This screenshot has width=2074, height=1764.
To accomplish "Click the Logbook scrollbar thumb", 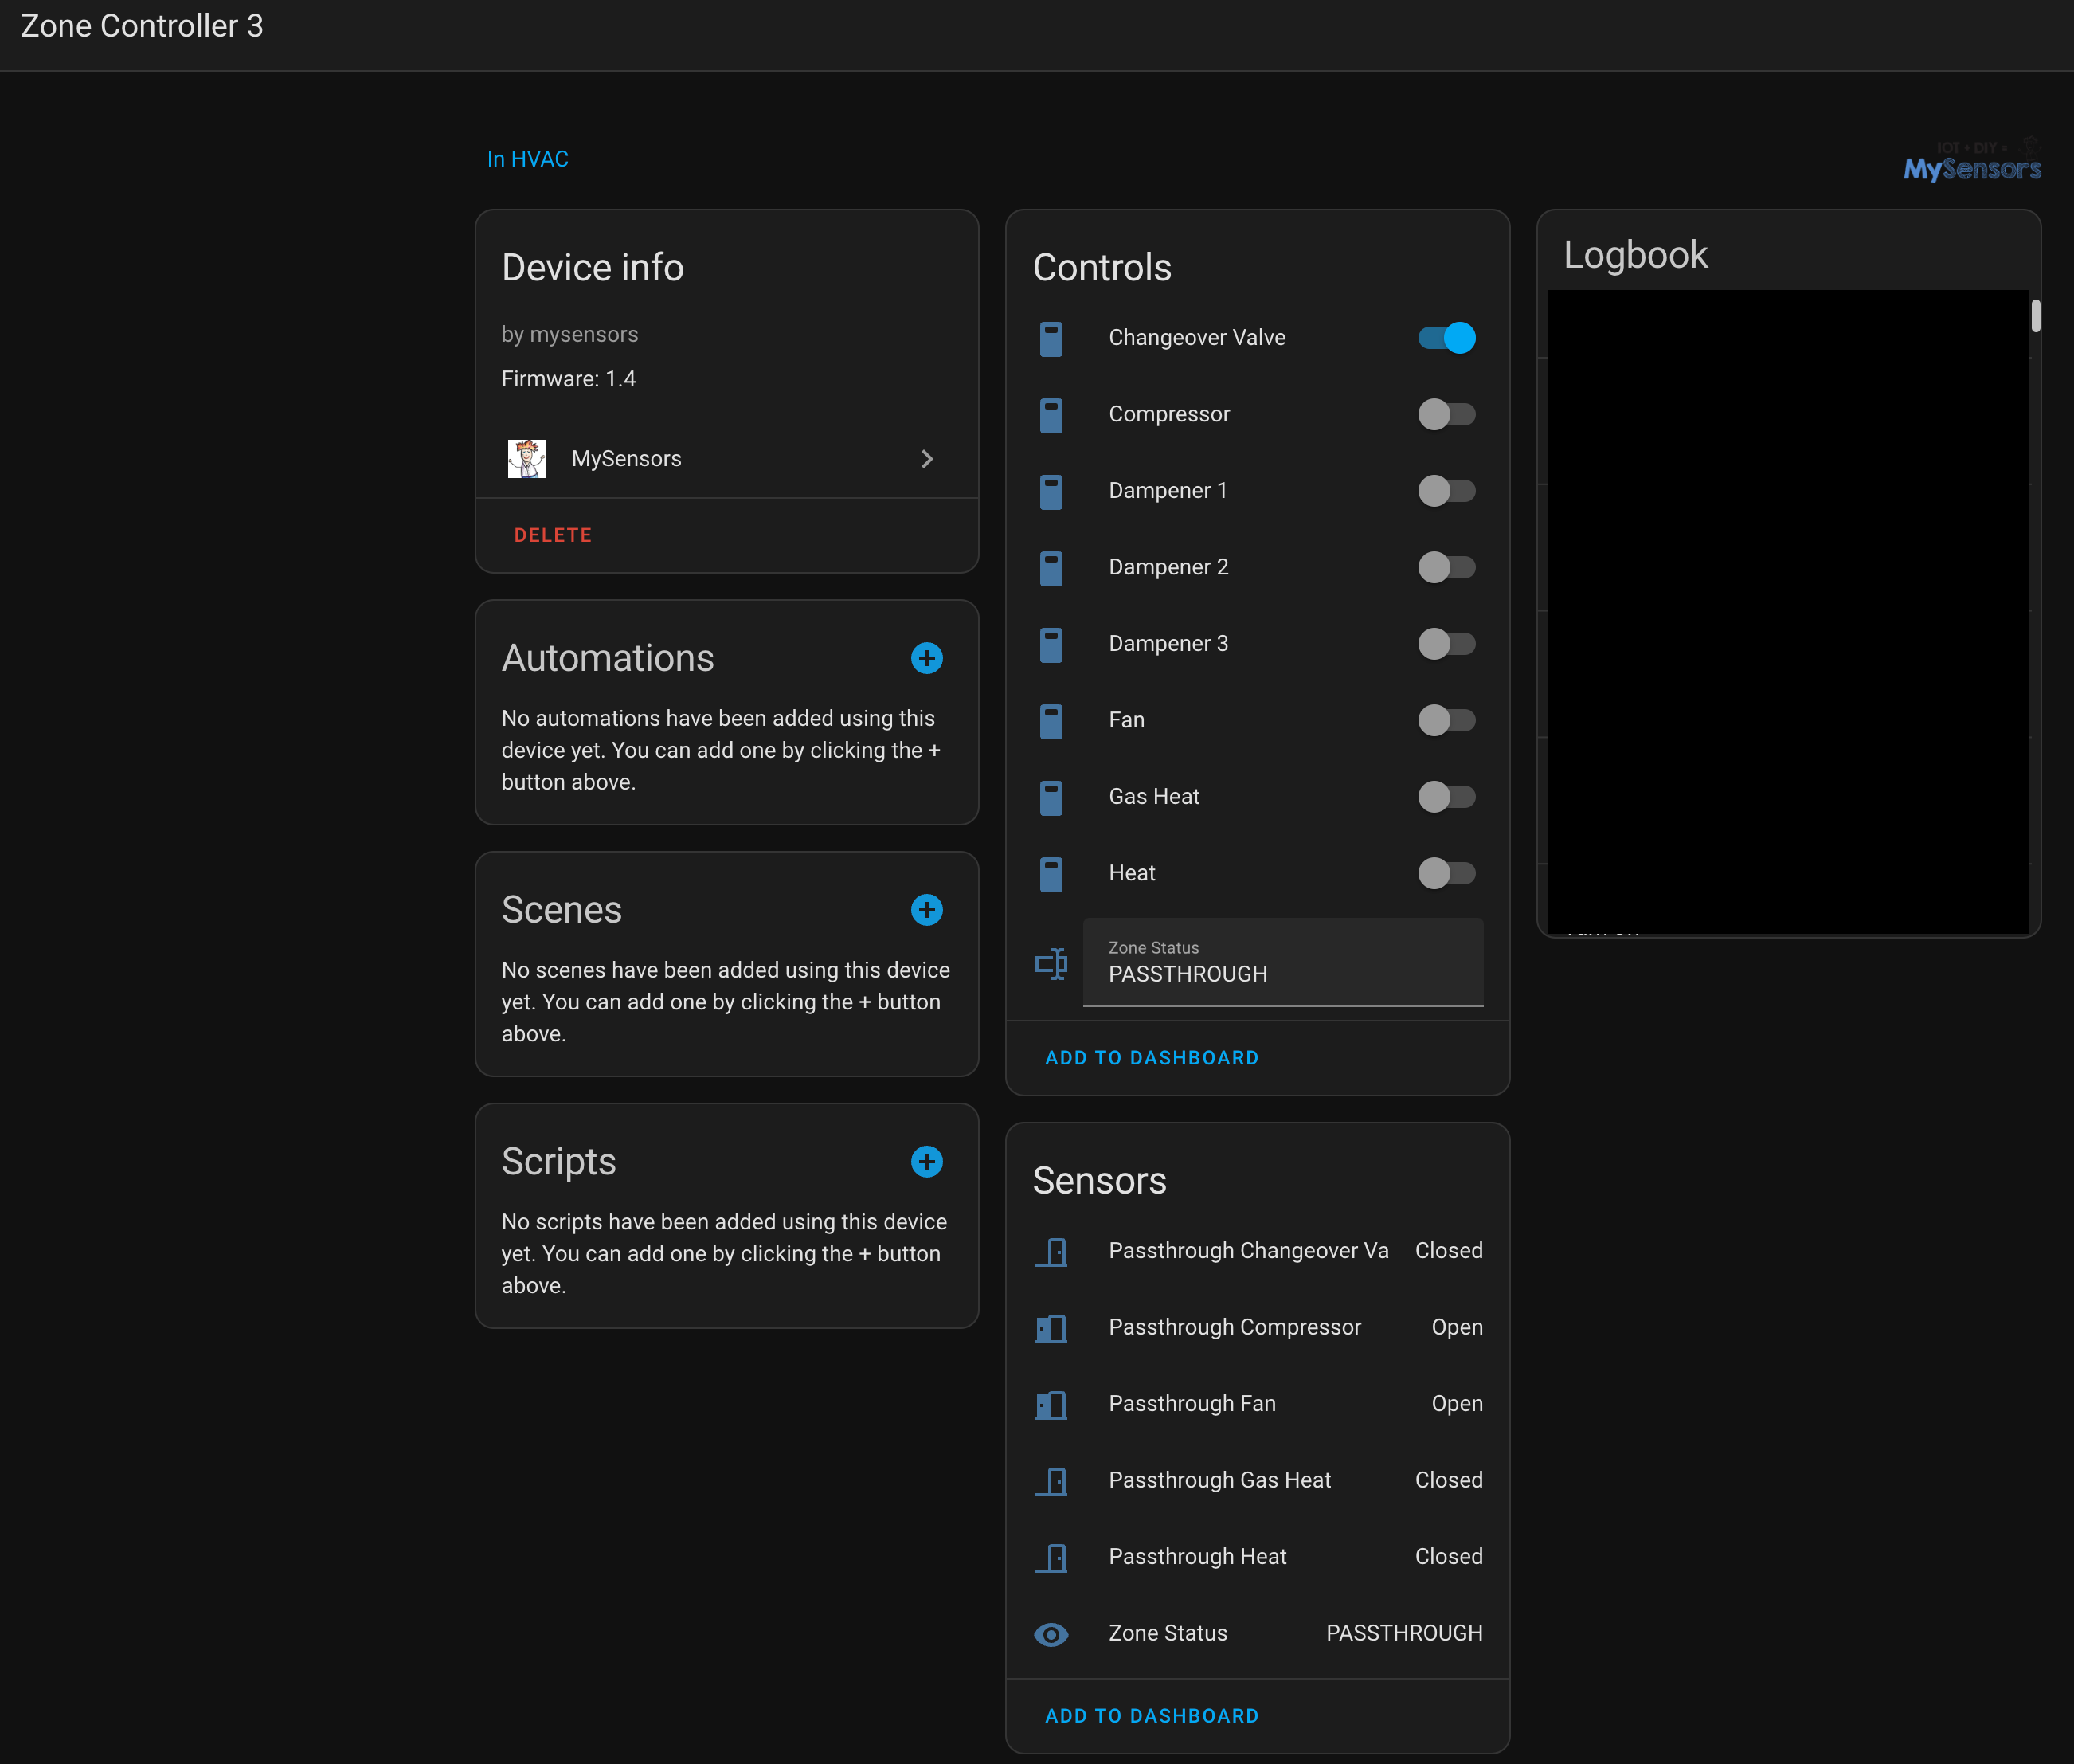I will coord(2035,316).
